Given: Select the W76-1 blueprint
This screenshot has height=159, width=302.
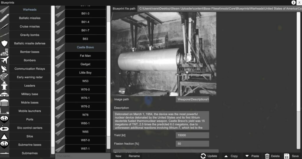Looking at the screenshot, I should click(x=85, y=98).
